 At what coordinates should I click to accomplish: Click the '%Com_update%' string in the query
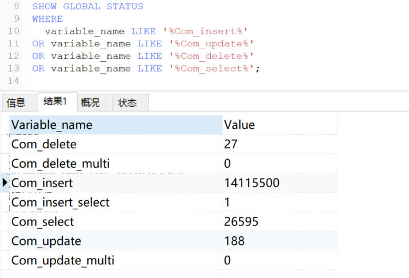[x=211, y=44]
